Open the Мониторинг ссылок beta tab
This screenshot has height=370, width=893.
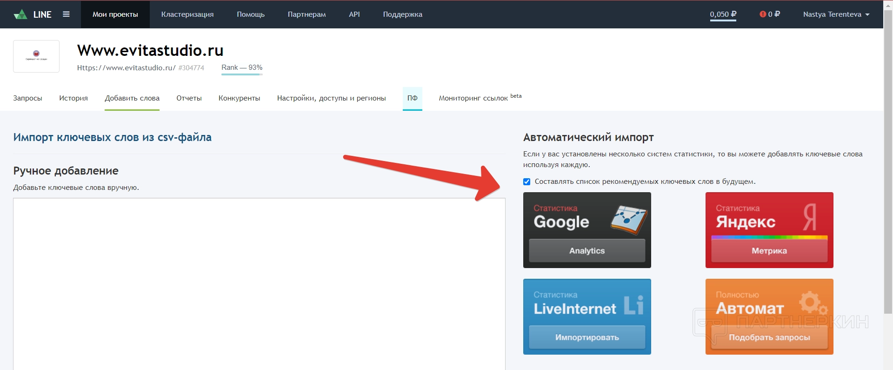pyautogui.click(x=480, y=98)
